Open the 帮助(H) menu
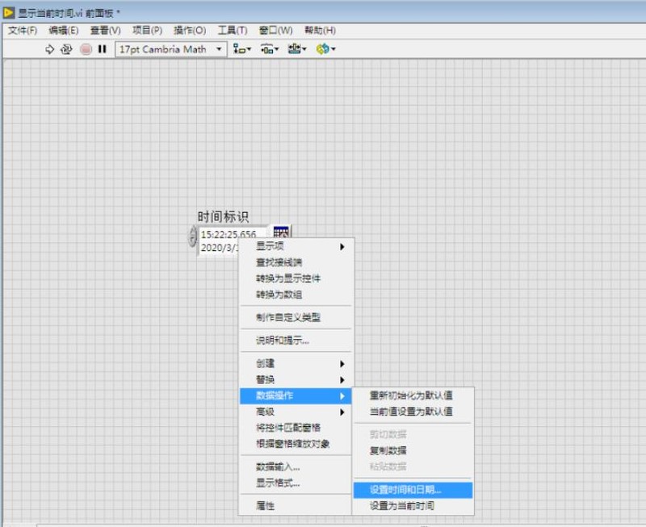 click(x=320, y=31)
